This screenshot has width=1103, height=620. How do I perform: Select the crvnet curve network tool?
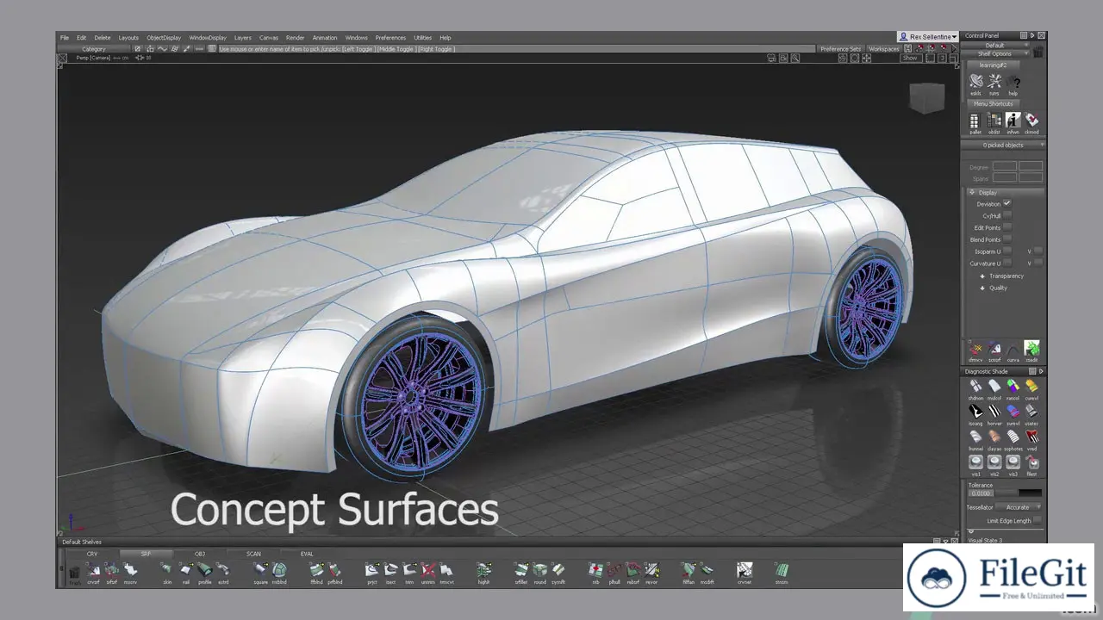745,572
